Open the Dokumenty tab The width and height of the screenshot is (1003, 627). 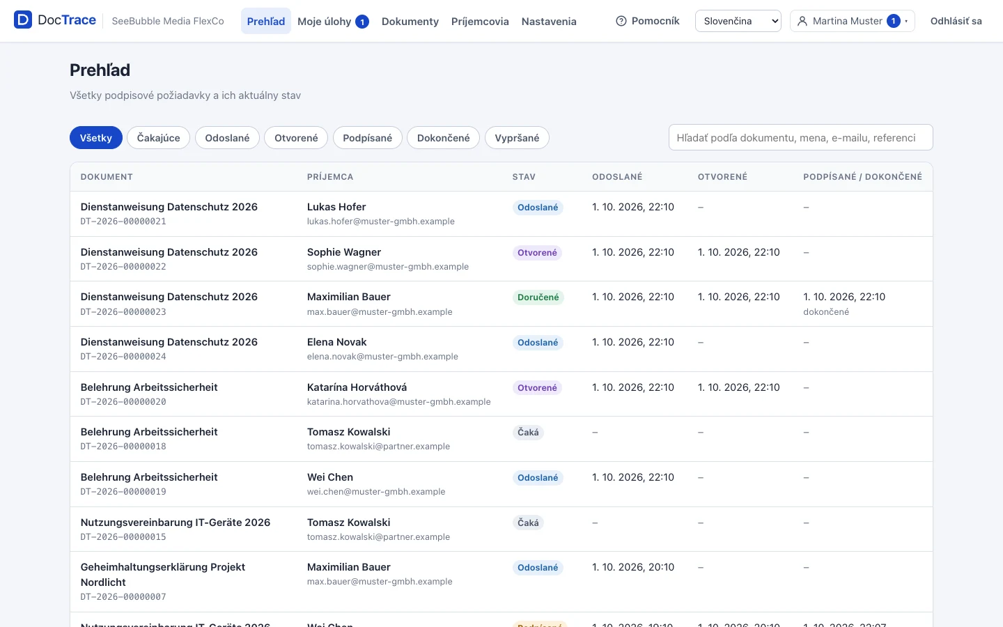[410, 22]
